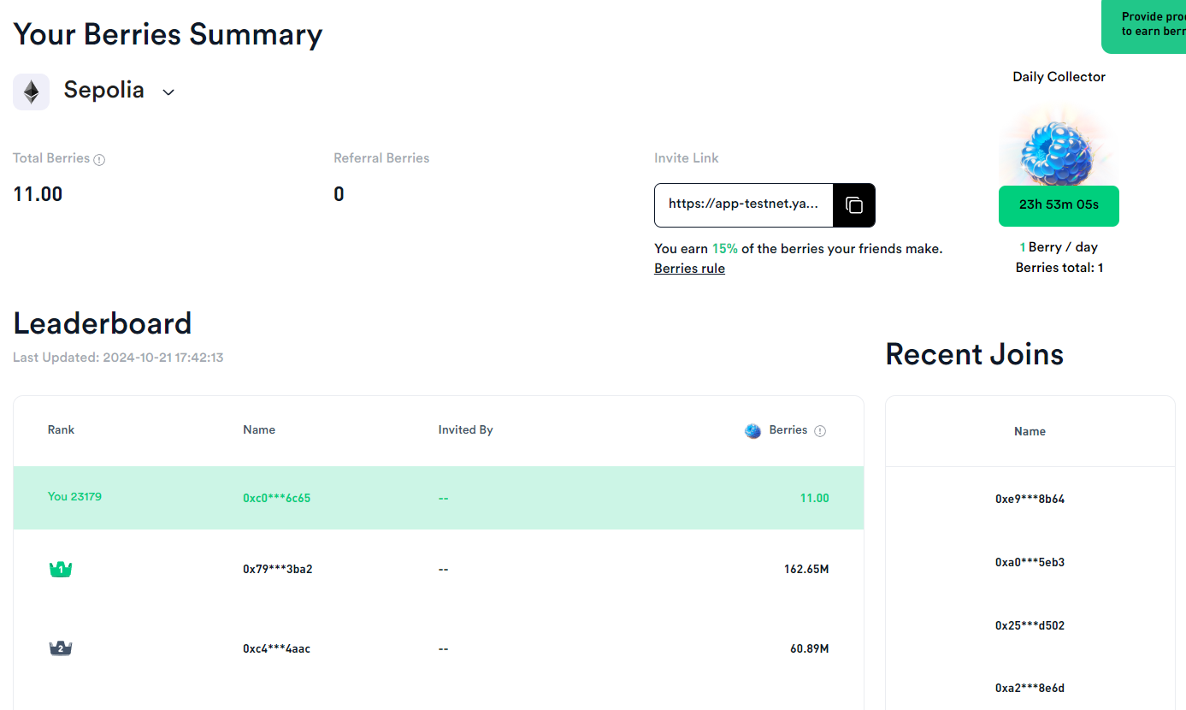Screen dimensions: 1186x710
Task: Copy the invite link with copy icon
Action: [x=853, y=205]
